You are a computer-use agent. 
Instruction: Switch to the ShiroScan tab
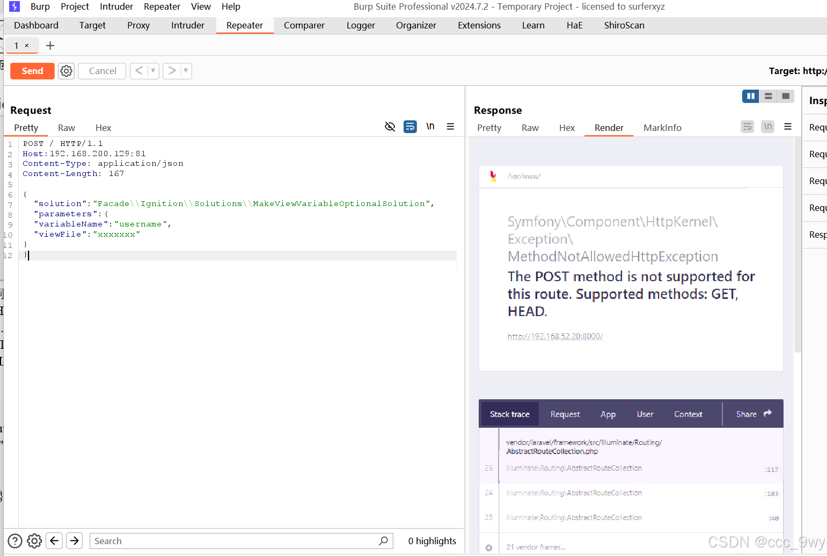click(x=624, y=25)
